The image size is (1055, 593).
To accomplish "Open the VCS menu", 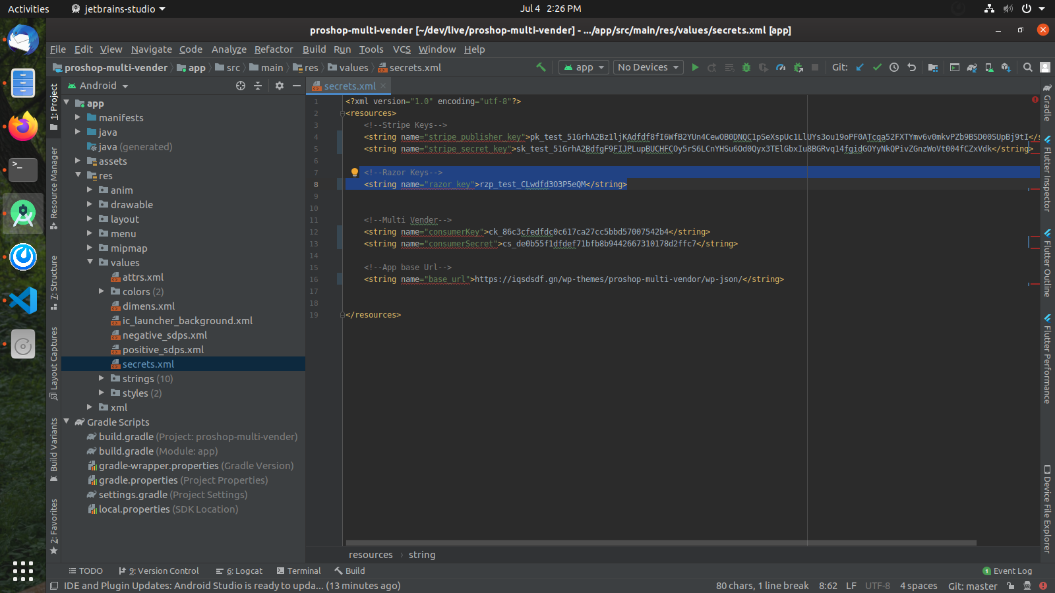I will (x=402, y=49).
